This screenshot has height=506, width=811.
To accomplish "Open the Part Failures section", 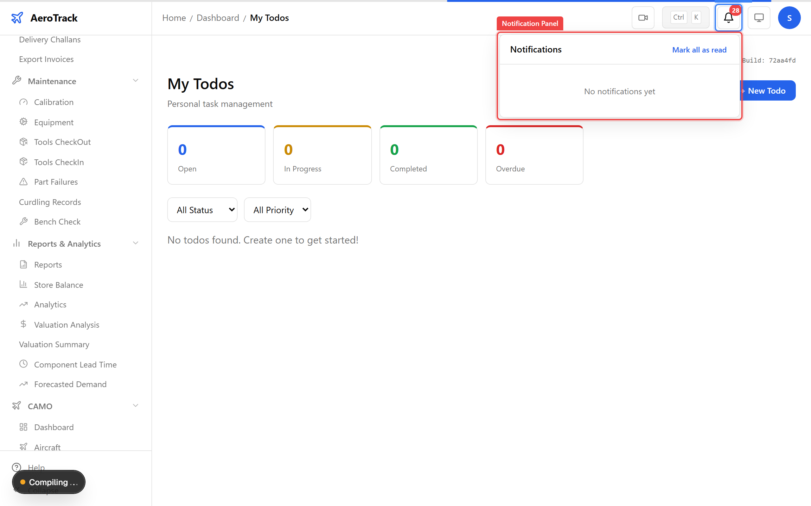I will point(56,182).
